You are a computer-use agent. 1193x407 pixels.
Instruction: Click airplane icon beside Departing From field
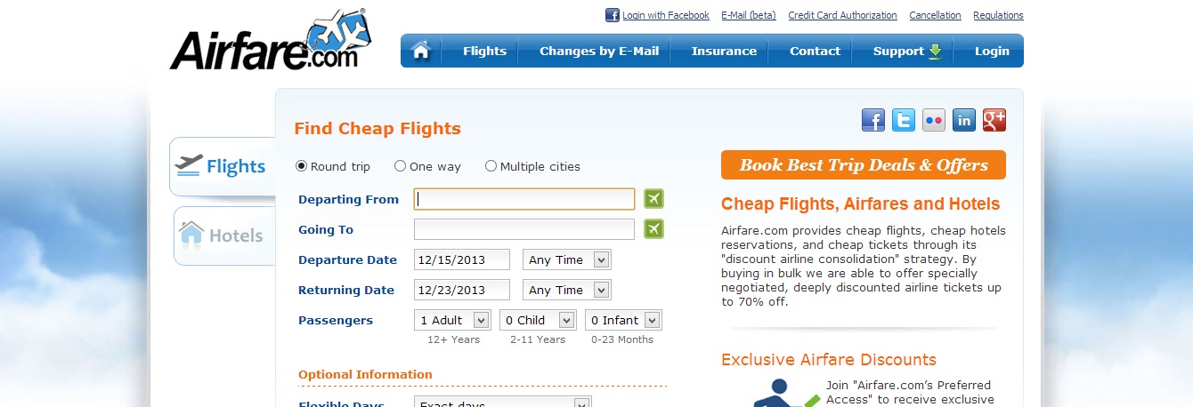click(654, 199)
